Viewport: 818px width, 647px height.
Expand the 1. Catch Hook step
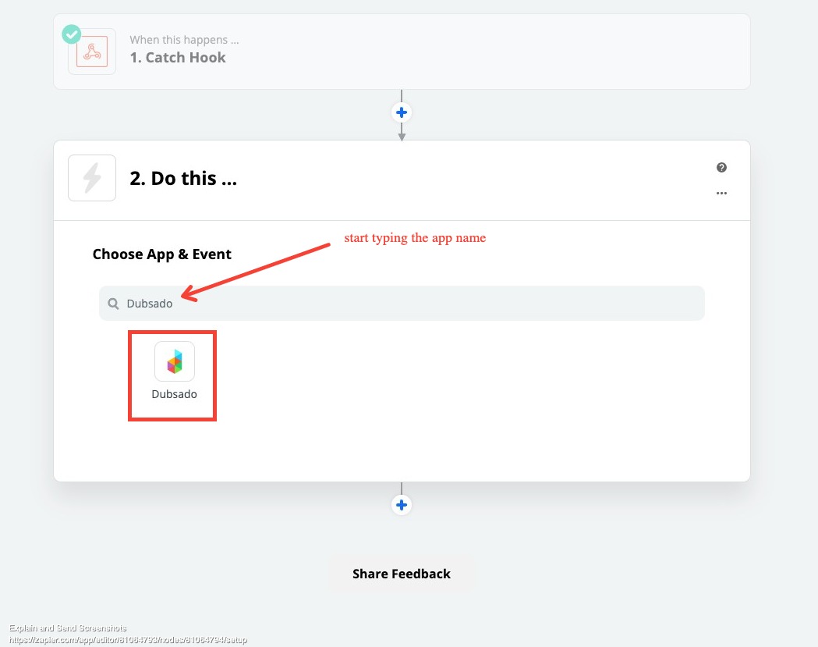click(402, 52)
